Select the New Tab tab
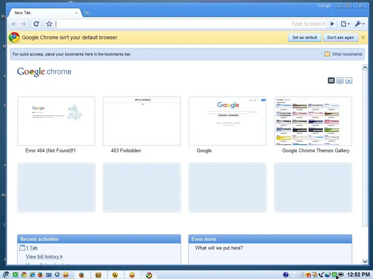The height and width of the screenshot is (279, 373). pos(45,13)
